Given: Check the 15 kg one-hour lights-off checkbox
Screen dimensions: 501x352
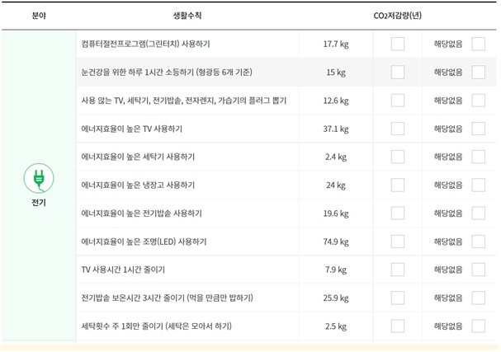Looking at the screenshot, I should (398, 72).
